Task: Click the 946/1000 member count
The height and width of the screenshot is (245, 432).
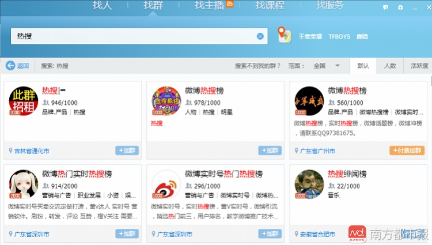Action: [x=64, y=103]
